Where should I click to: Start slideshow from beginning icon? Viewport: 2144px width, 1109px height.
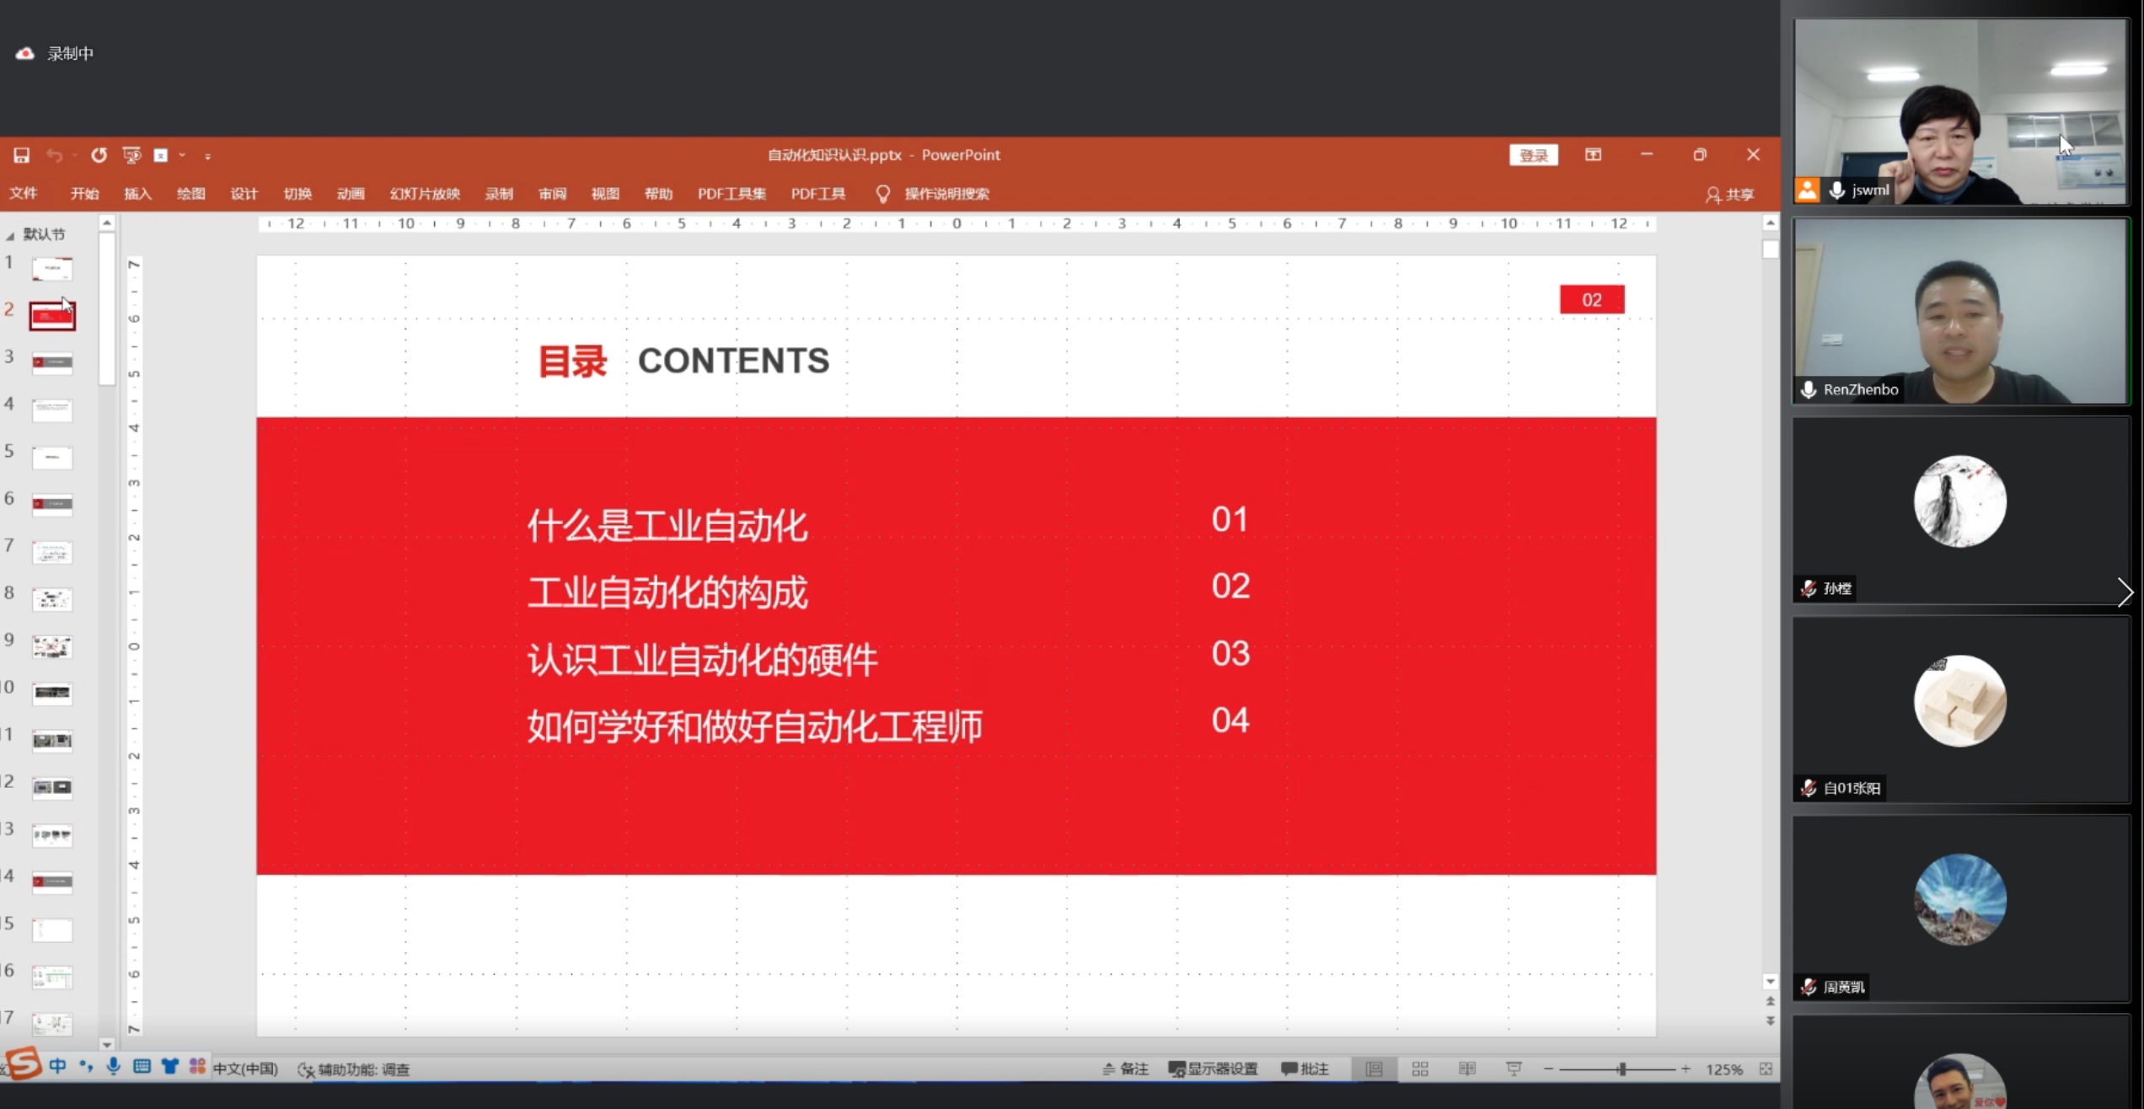131,155
